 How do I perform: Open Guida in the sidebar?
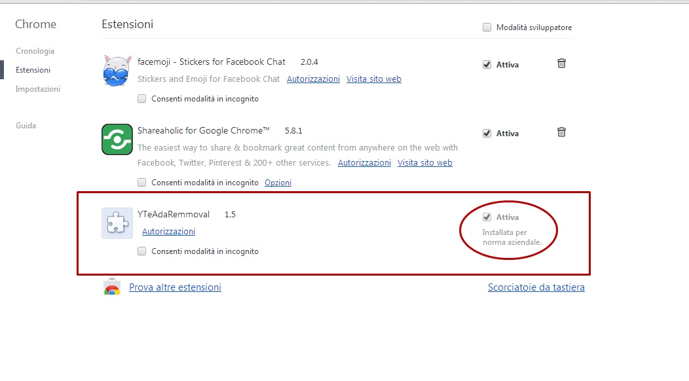pyautogui.click(x=26, y=125)
